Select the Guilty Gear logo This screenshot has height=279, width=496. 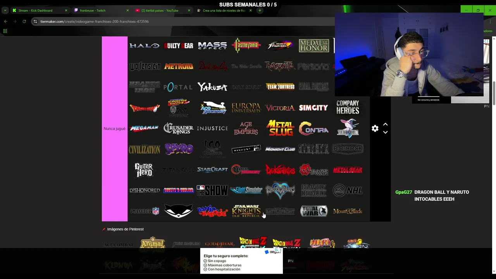pos(178,46)
